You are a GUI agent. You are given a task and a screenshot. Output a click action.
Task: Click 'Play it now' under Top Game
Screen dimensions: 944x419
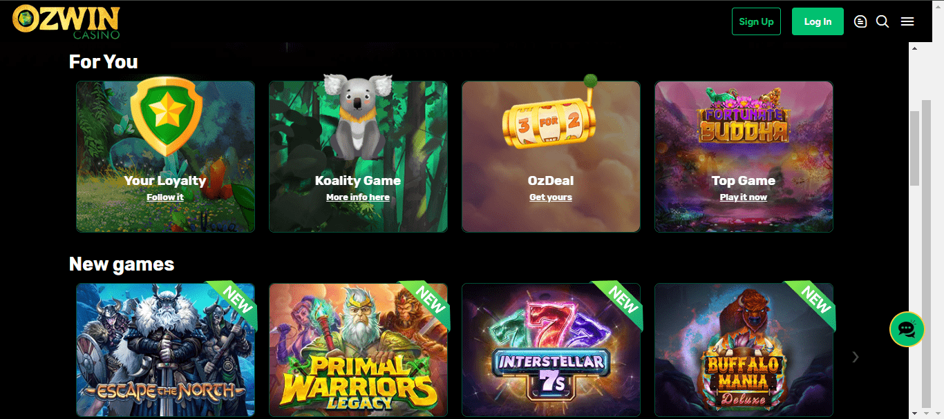(744, 197)
